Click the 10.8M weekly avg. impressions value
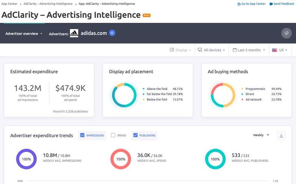 click(x=50, y=155)
